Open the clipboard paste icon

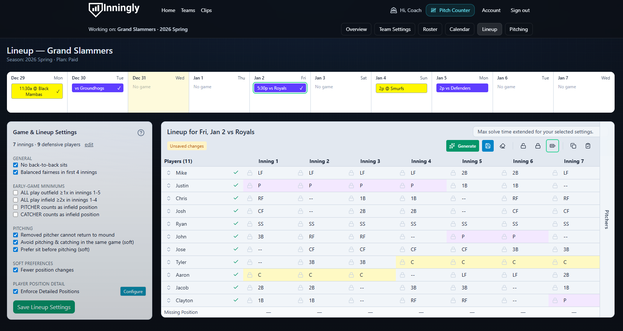[588, 146]
